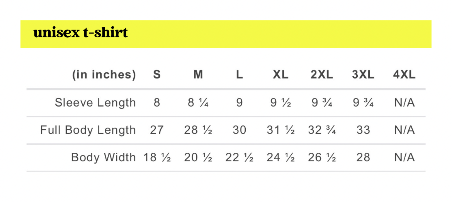The height and width of the screenshot is (202, 452).
Task: Select the Full Body Length row label
Action: (x=88, y=130)
